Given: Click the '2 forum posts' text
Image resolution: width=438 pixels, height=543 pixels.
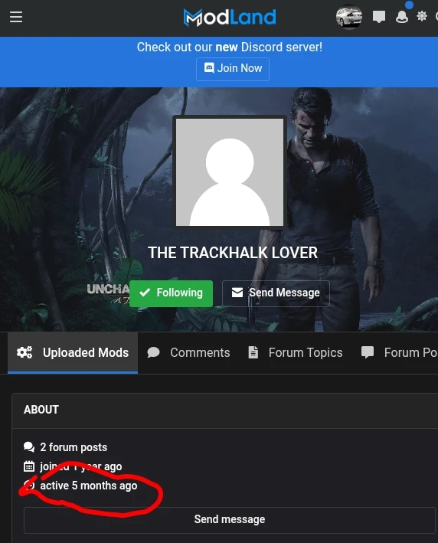Looking at the screenshot, I should (x=74, y=447).
